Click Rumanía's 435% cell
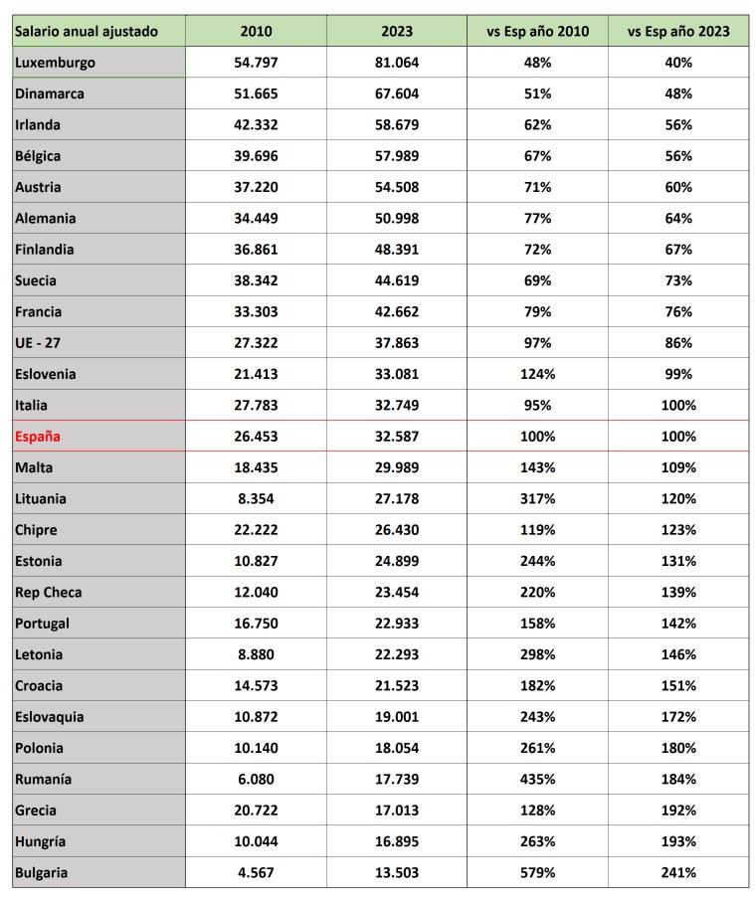This screenshot has height=907, width=755. tap(537, 780)
